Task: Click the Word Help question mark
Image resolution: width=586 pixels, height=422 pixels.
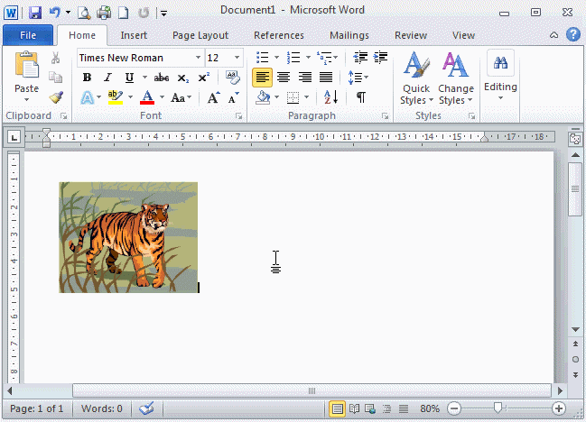Action: pos(572,35)
